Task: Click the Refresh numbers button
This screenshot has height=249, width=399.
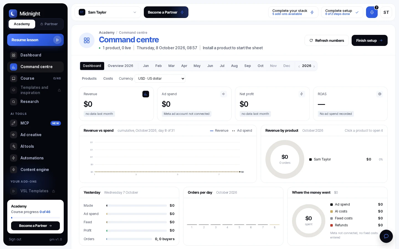Action: coord(327,40)
